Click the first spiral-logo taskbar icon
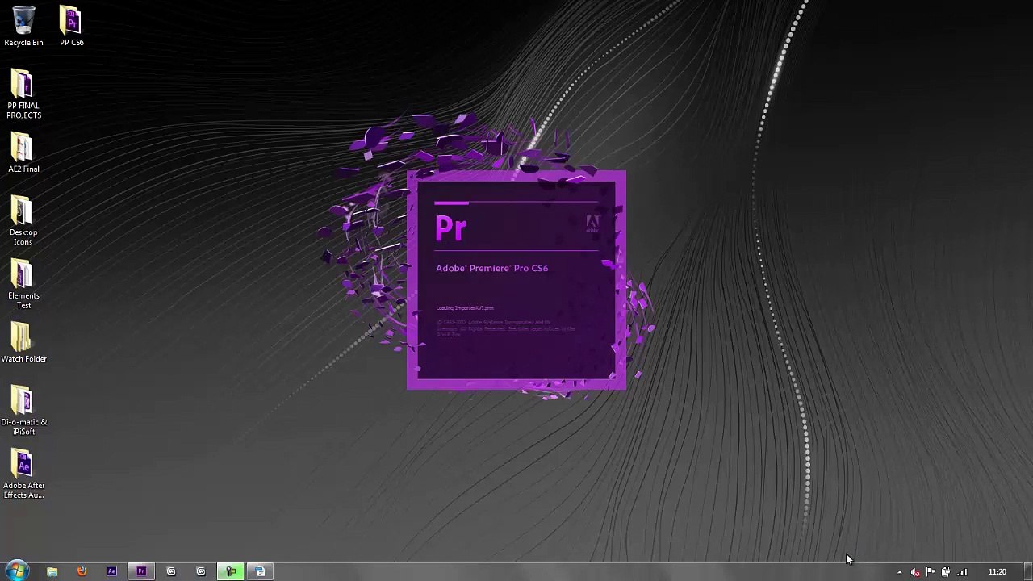1033x581 pixels. [x=171, y=571]
